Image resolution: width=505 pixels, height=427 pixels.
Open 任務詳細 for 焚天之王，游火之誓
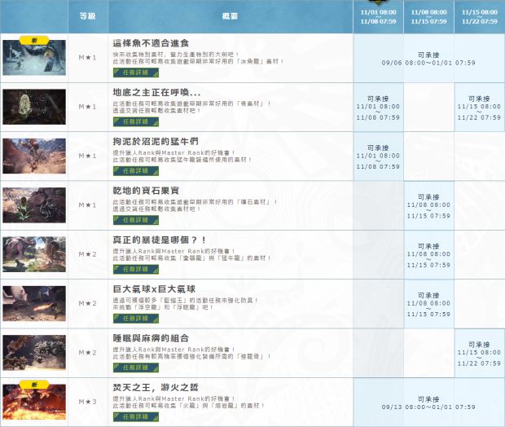(x=135, y=416)
